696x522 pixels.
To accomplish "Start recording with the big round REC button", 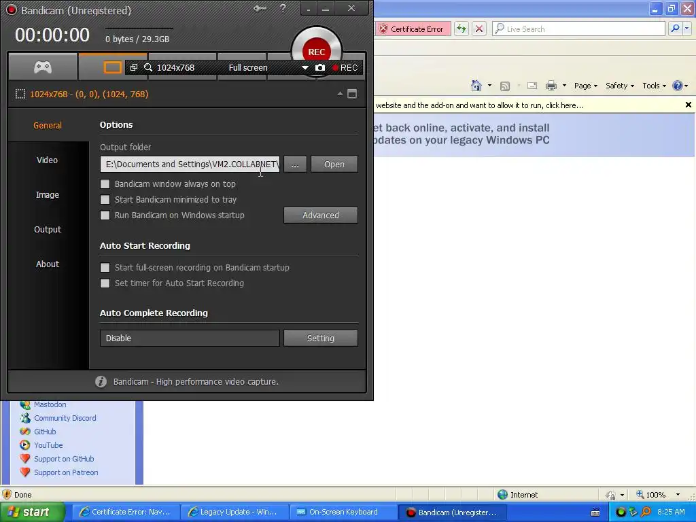I will coord(317,51).
